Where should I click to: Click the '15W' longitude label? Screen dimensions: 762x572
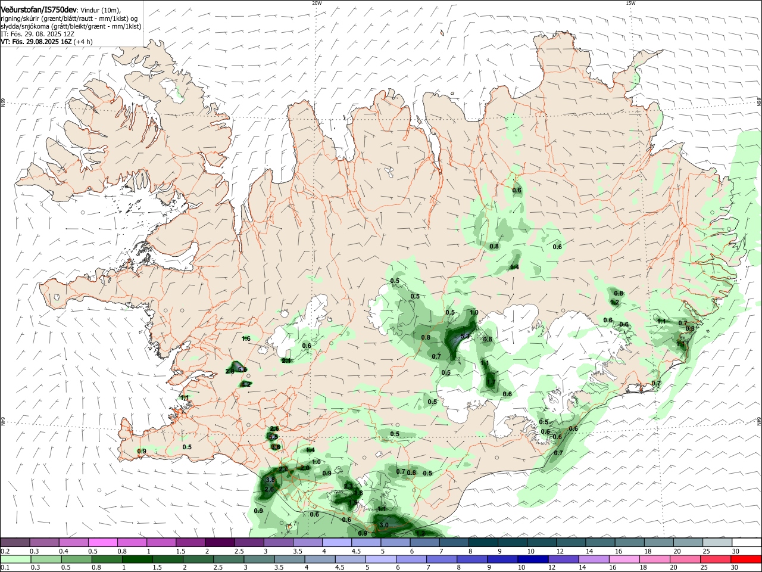[630, 3]
